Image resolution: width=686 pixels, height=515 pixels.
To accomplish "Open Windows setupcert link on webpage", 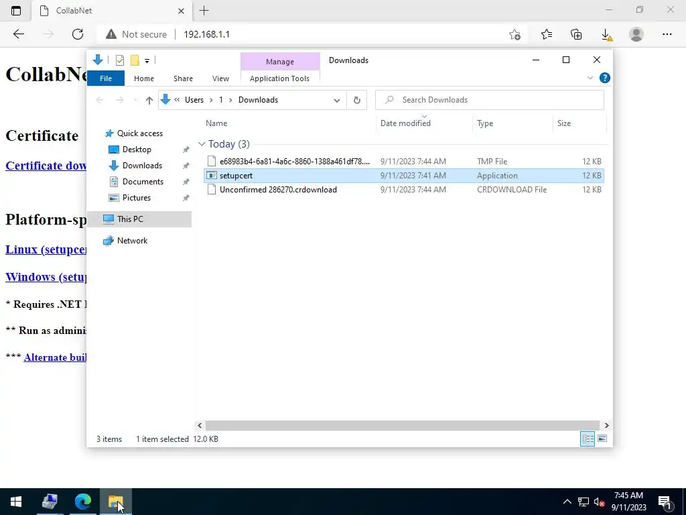I will tap(46, 277).
